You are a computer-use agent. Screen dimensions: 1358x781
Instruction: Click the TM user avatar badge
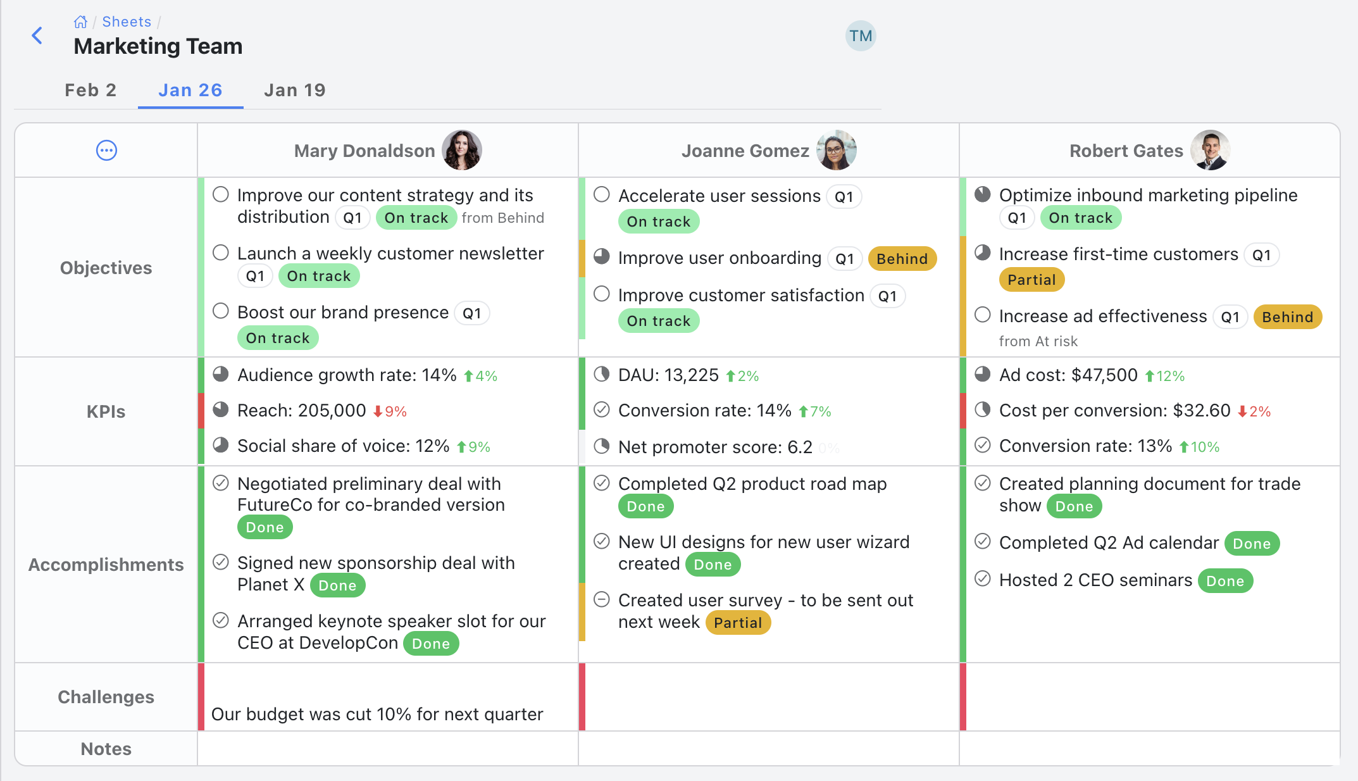[x=861, y=35]
